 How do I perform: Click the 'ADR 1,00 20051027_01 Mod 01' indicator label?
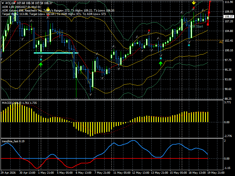pyautogui.click(x=21, y=7)
